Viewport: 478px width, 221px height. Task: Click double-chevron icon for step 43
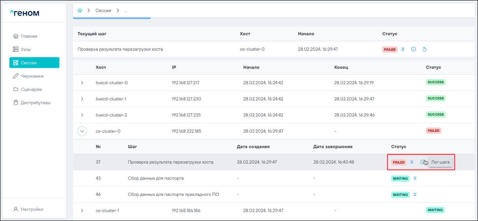(415, 178)
